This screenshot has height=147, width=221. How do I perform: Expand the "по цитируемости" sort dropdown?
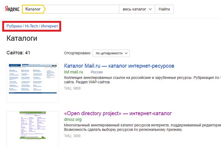coord(111,53)
